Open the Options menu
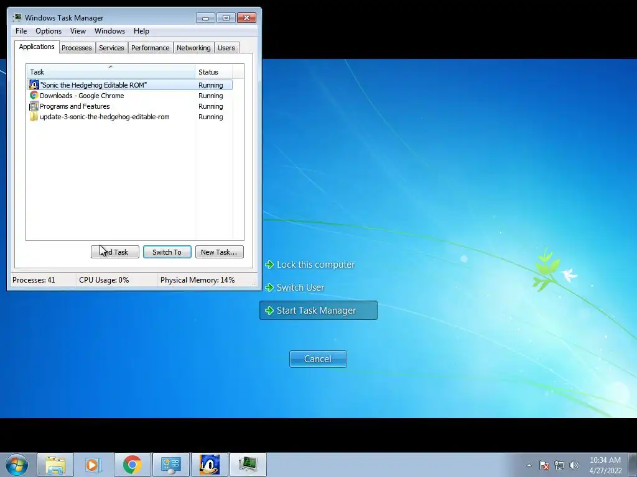The width and height of the screenshot is (637, 477). click(x=49, y=31)
